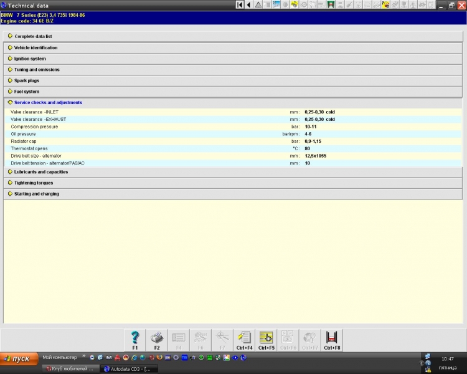The width and height of the screenshot is (467, 374).
Task: Select the Radiator cap row
Action: [x=233, y=141]
